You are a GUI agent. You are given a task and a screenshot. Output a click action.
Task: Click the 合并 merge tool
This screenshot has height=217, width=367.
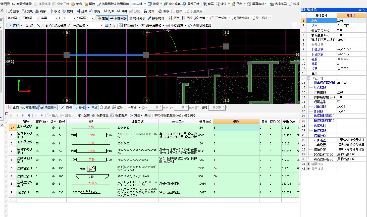(x=122, y=11)
